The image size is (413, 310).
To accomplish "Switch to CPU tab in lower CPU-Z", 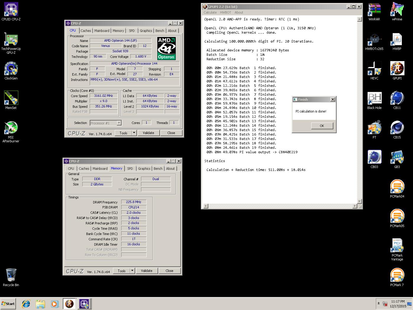I will click(x=71, y=169).
